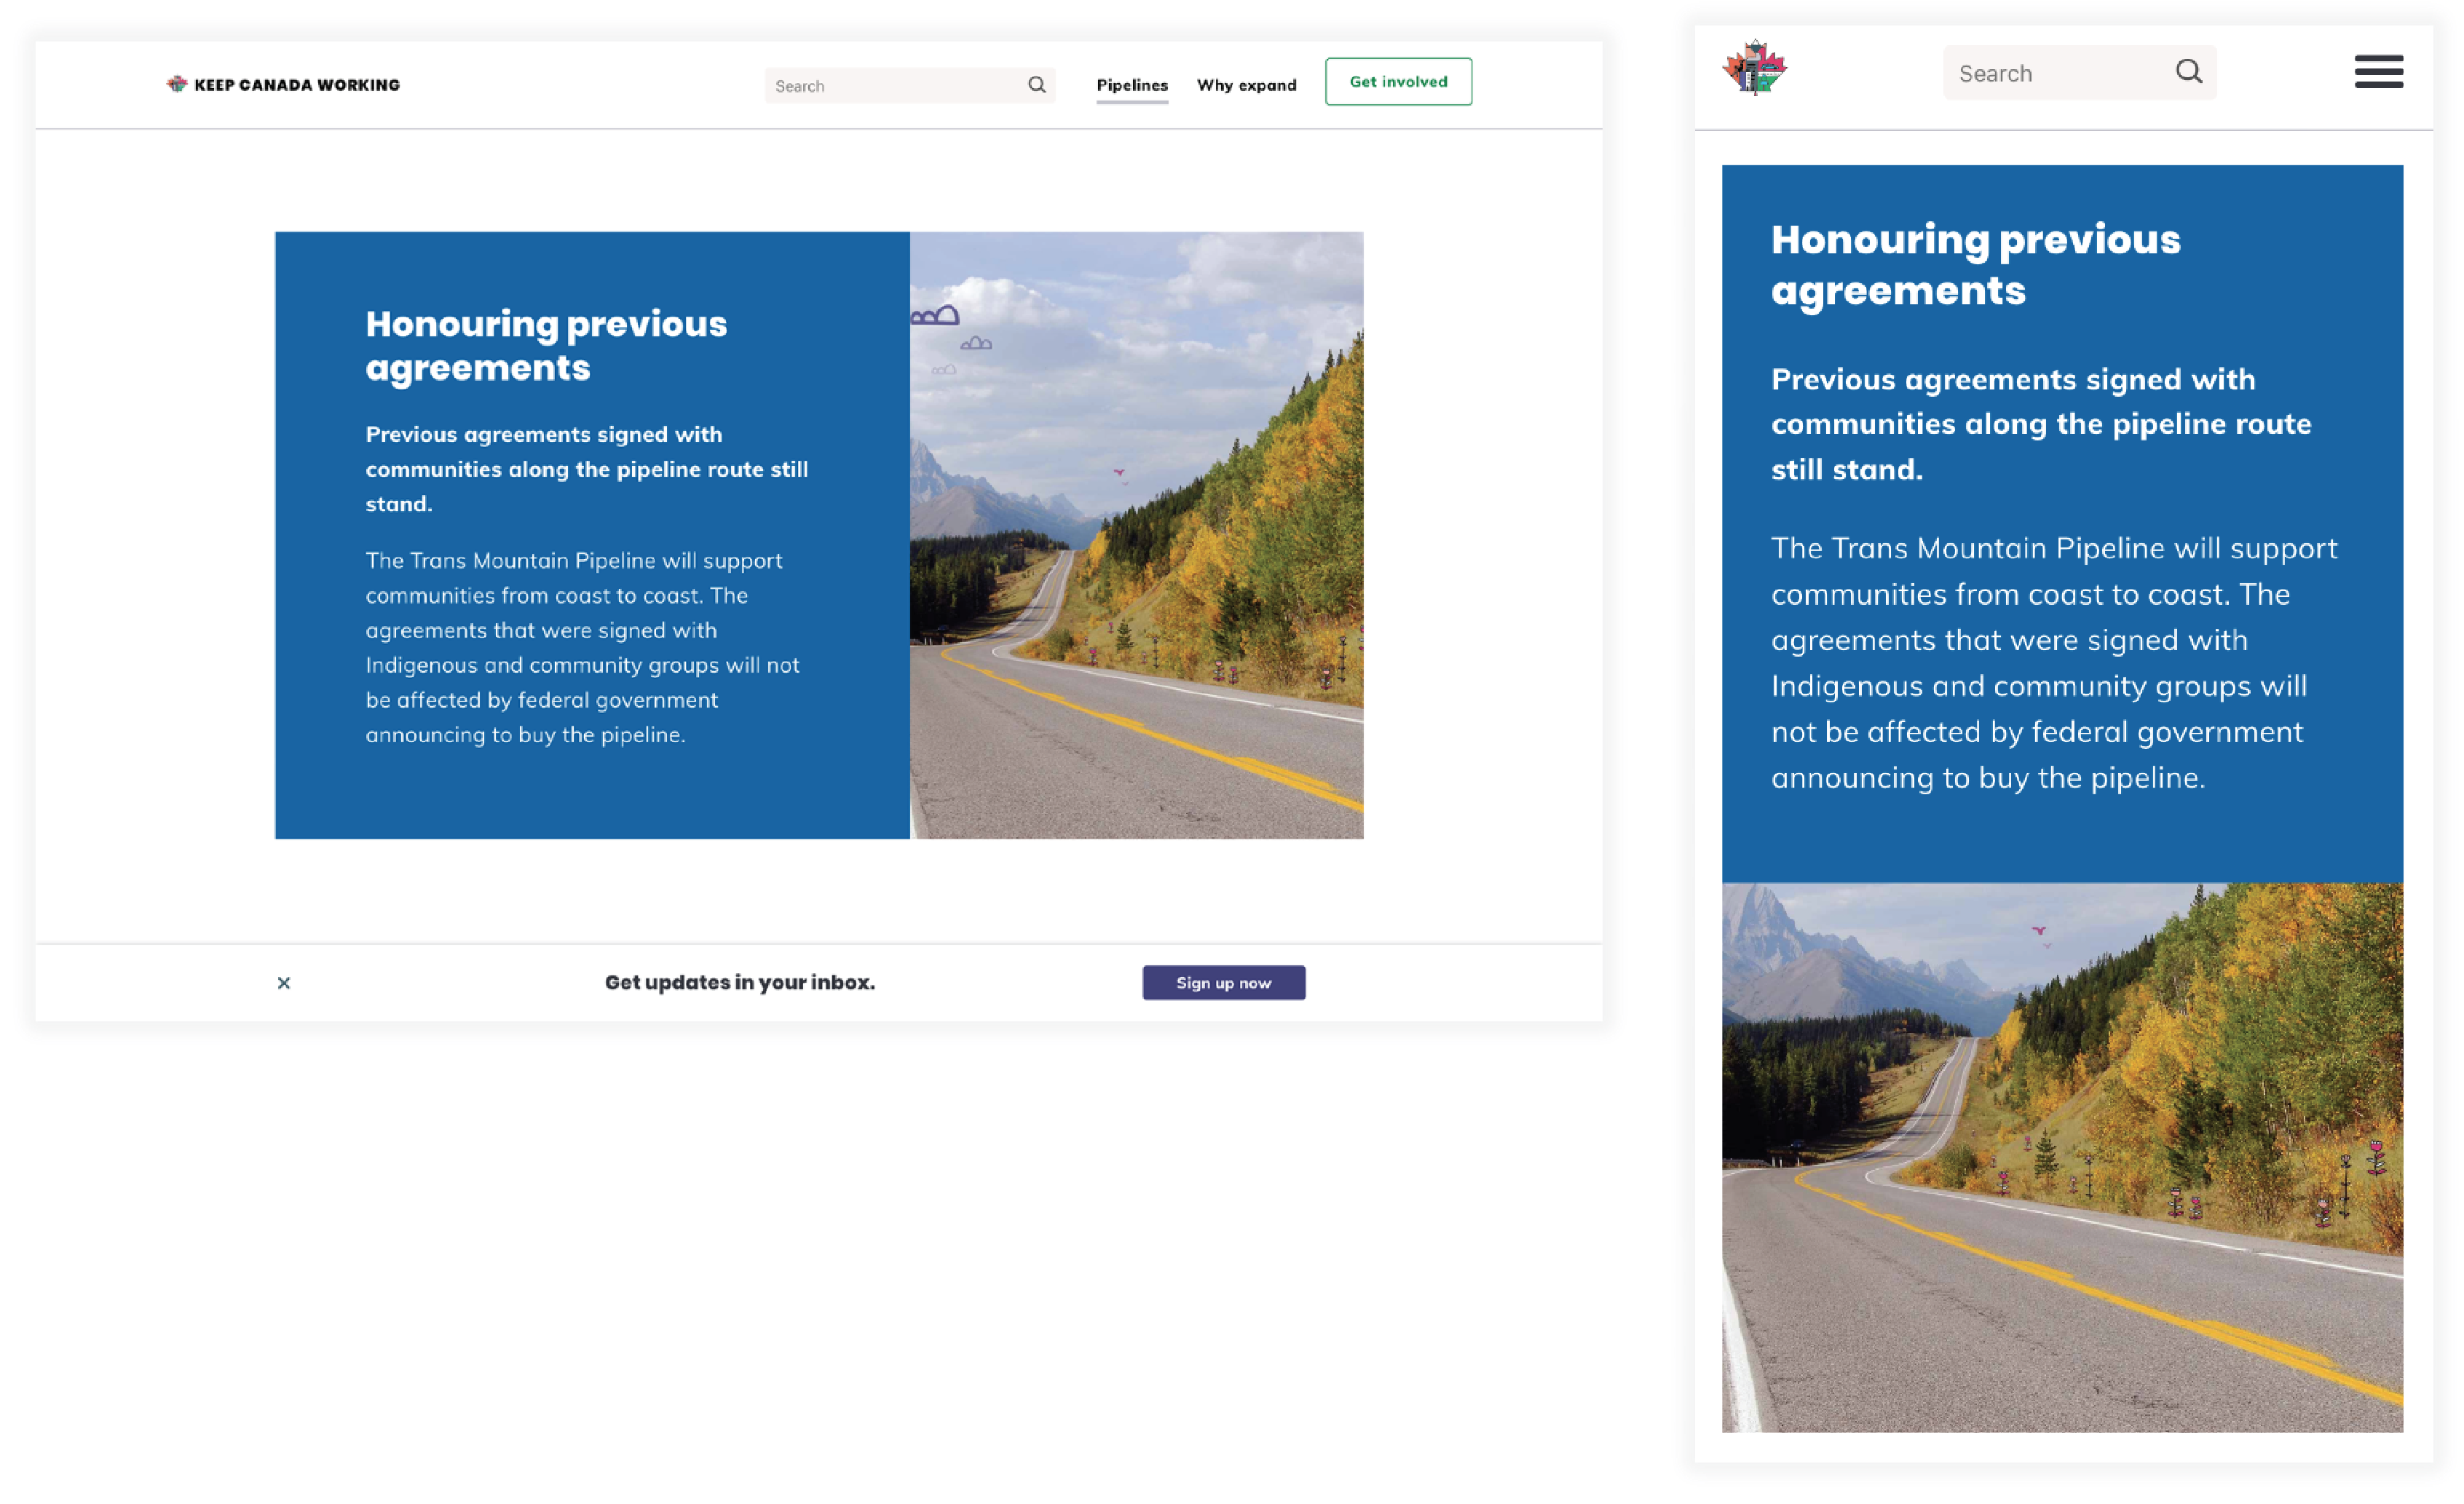Image resolution: width=2464 pixels, height=1504 pixels.
Task: Click the mobile mountain road photo
Action: (2062, 1158)
